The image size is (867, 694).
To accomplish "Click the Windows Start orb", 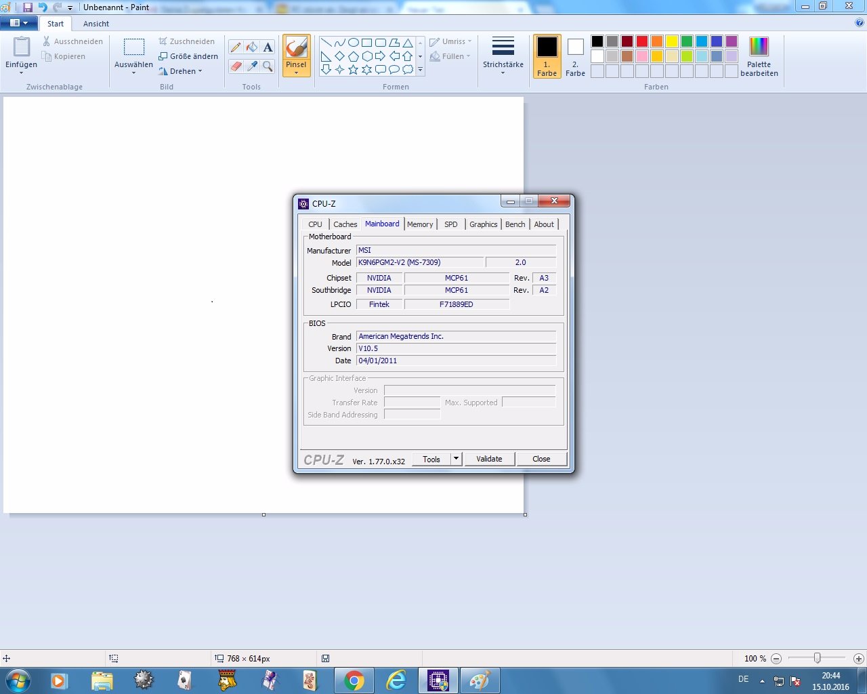I will tap(18, 680).
